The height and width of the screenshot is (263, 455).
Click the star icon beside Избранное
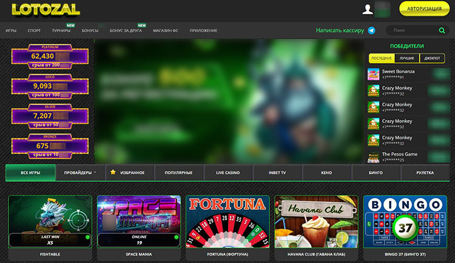(112, 173)
